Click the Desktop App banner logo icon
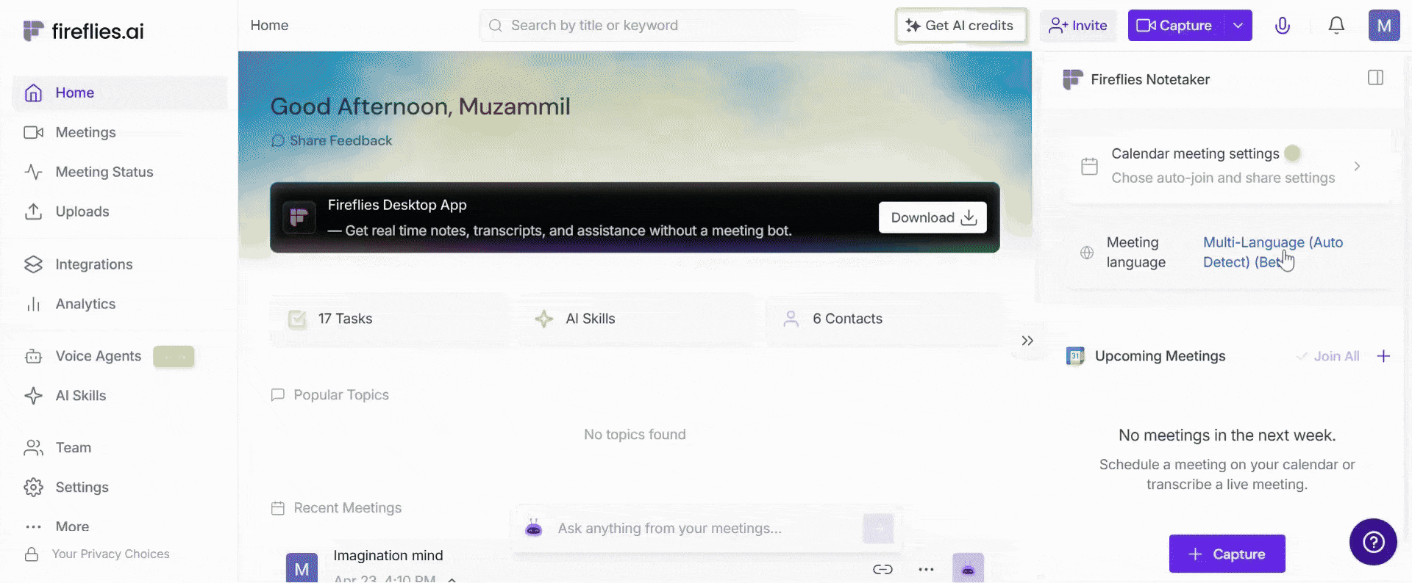This screenshot has height=583, width=1412. [x=299, y=217]
